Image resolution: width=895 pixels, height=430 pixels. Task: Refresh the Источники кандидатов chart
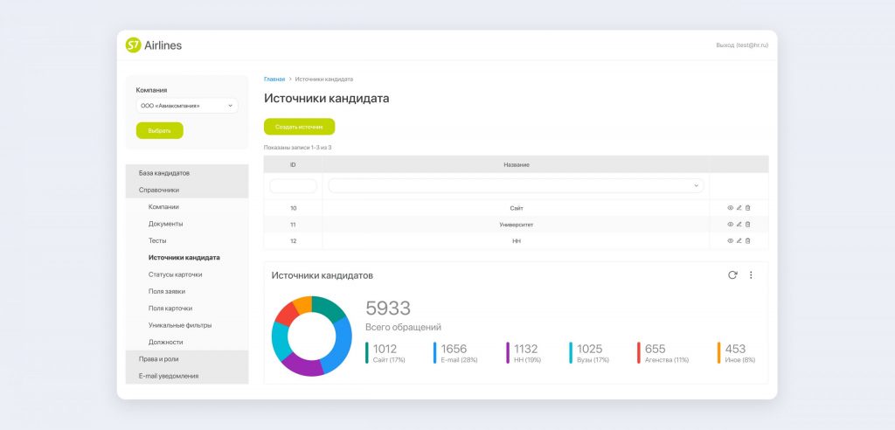(x=732, y=275)
